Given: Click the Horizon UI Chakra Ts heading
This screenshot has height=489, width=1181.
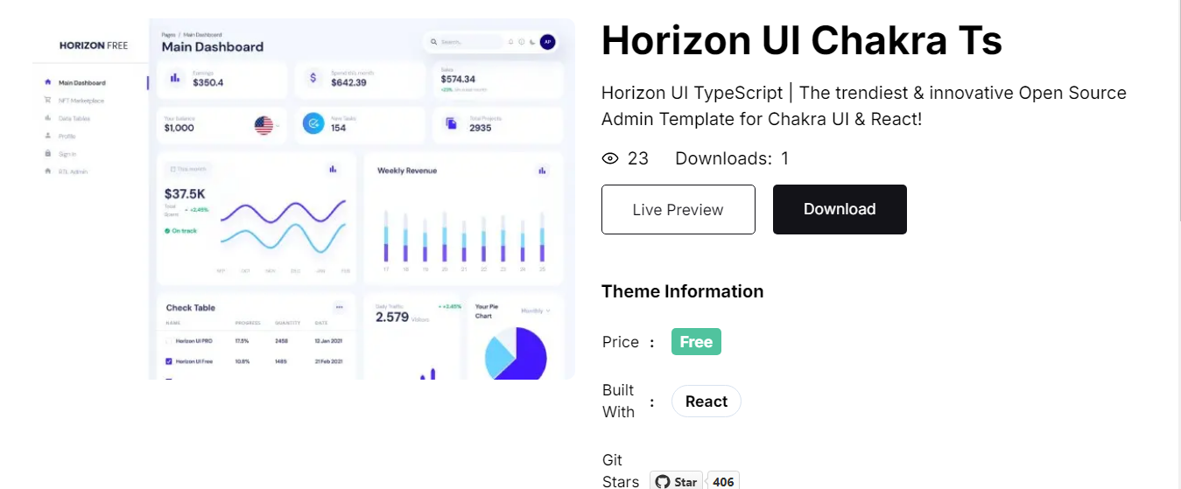Looking at the screenshot, I should pos(801,40).
